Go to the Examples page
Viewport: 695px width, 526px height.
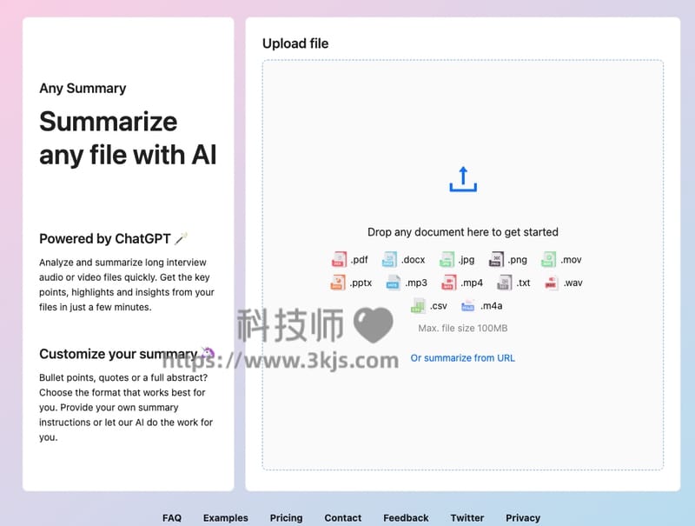[226, 517]
